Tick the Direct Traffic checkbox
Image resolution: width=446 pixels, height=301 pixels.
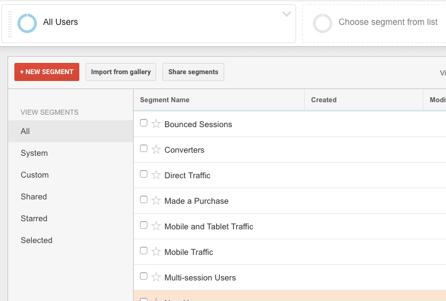pyautogui.click(x=144, y=174)
